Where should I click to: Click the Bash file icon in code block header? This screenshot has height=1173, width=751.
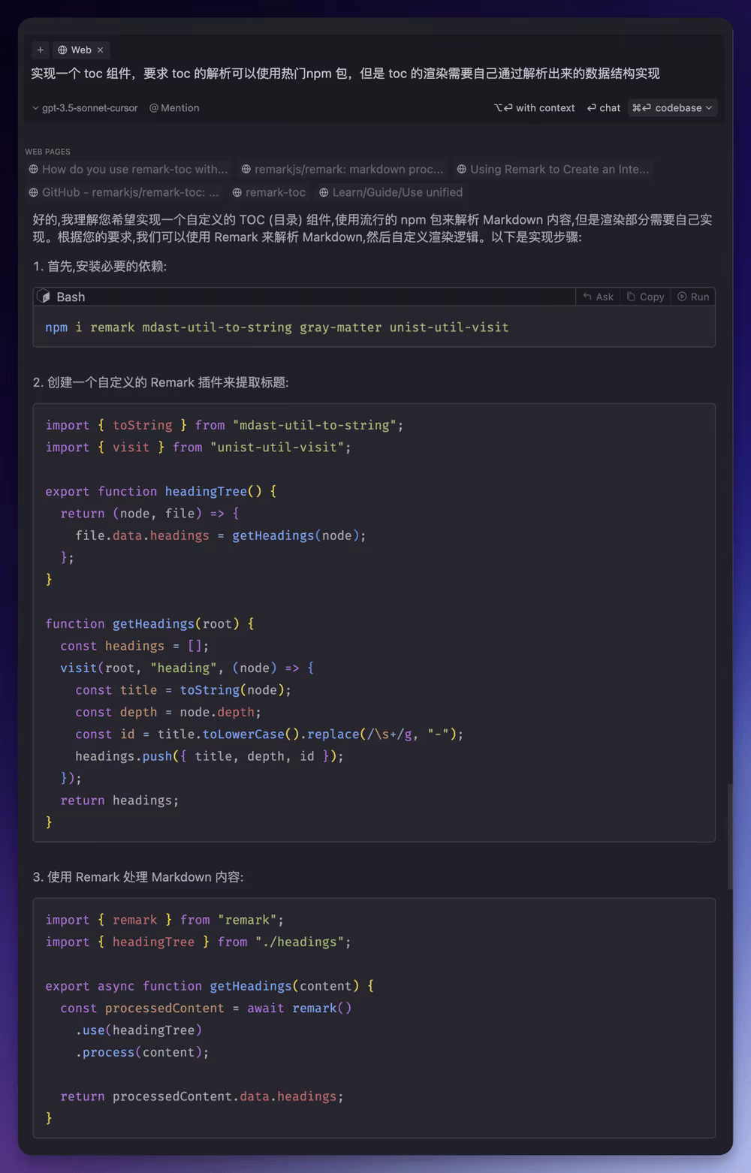(x=44, y=297)
